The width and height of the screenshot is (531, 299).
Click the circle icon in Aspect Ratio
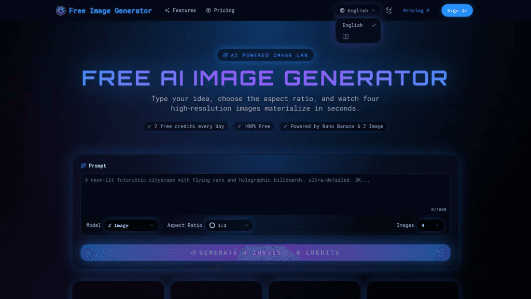point(212,225)
